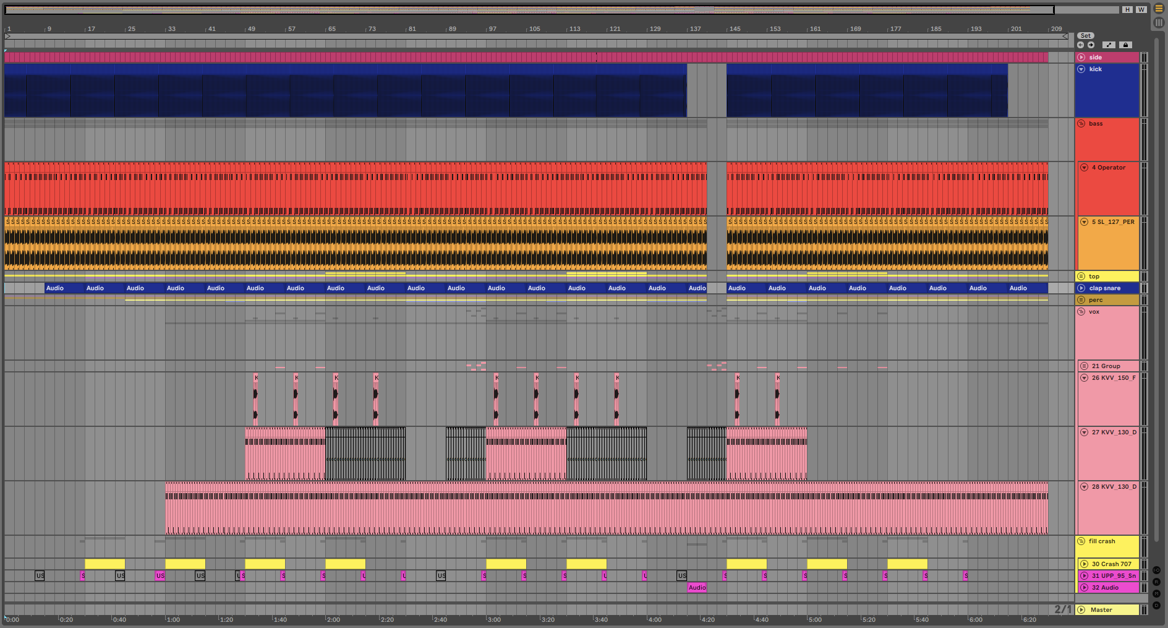Select the long pink clip on track 28
The image size is (1168, 628).
point(607,508)
